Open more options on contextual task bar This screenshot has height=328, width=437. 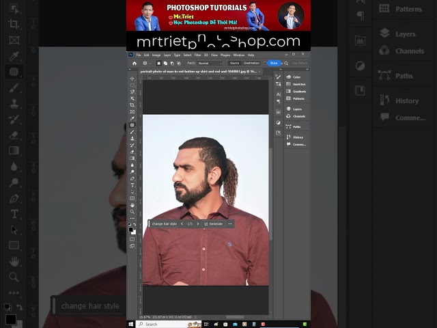(x=230, y=224)
